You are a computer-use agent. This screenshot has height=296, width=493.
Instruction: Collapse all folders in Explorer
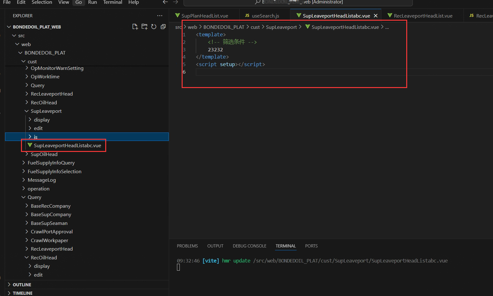[x=163, y=27]
